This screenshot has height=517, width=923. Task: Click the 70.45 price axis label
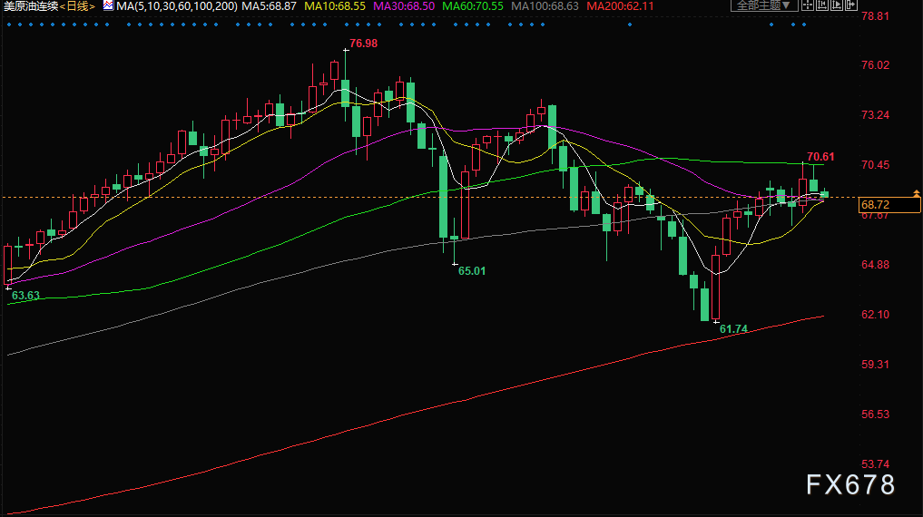(x=875, y=165)
